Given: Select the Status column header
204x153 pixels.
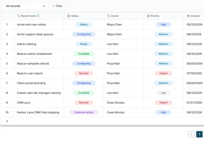Looking at the screenshot, I should pos(84,16).
